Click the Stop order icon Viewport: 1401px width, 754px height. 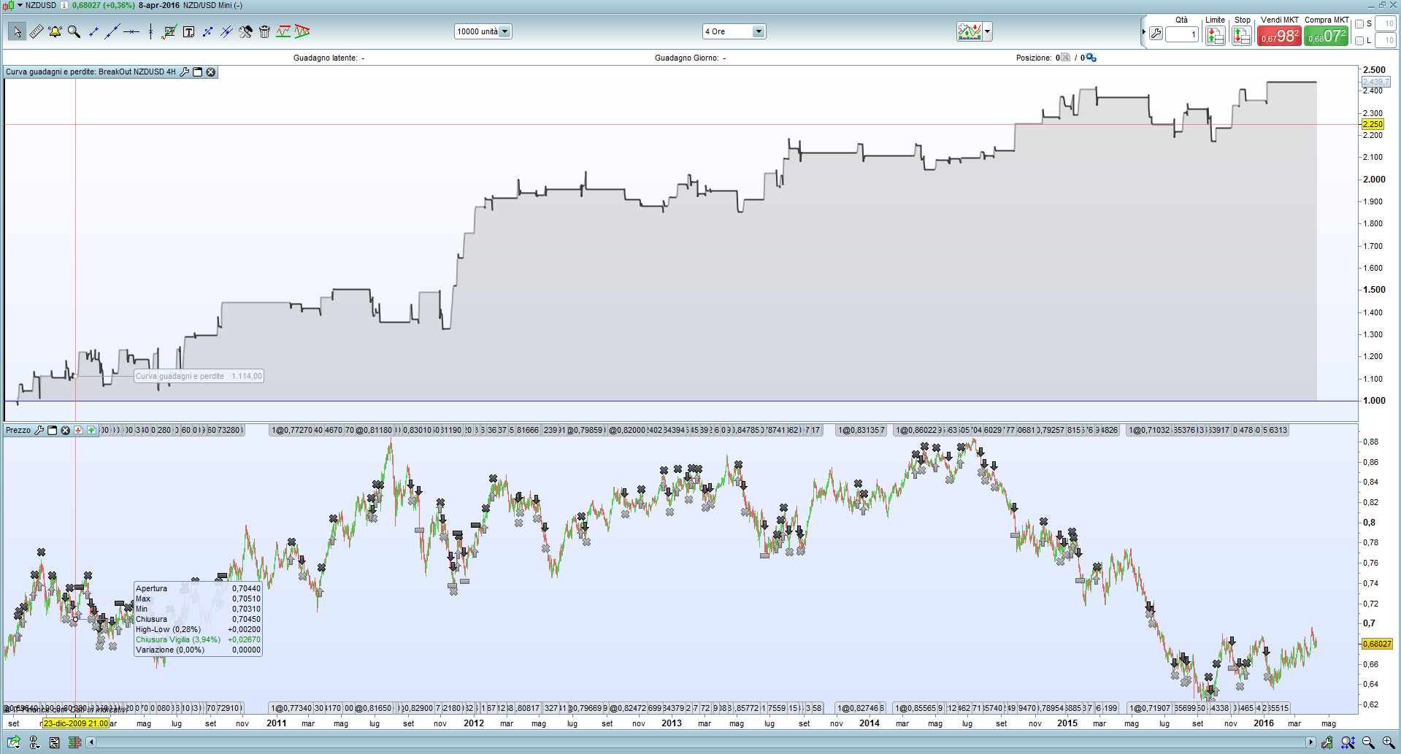coord(1242,35)
